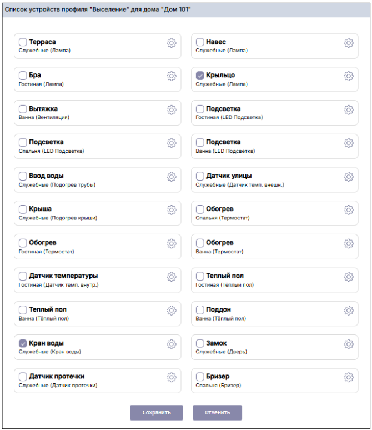The height and width of the screenshot is (430, 372).
Task: Click the Отменить button
Action: tap(217, 413)
